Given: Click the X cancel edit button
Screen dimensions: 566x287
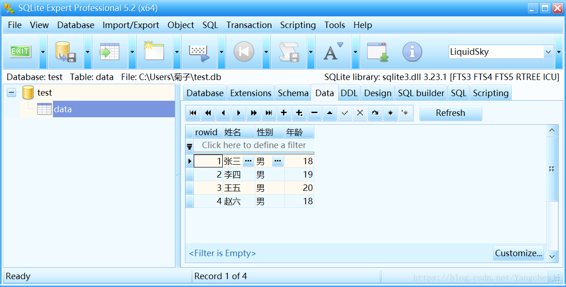Looking at the screenshot, I should [360, 113].
